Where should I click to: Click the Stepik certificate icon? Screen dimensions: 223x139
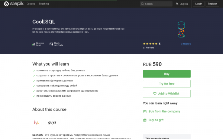point(51,44)
